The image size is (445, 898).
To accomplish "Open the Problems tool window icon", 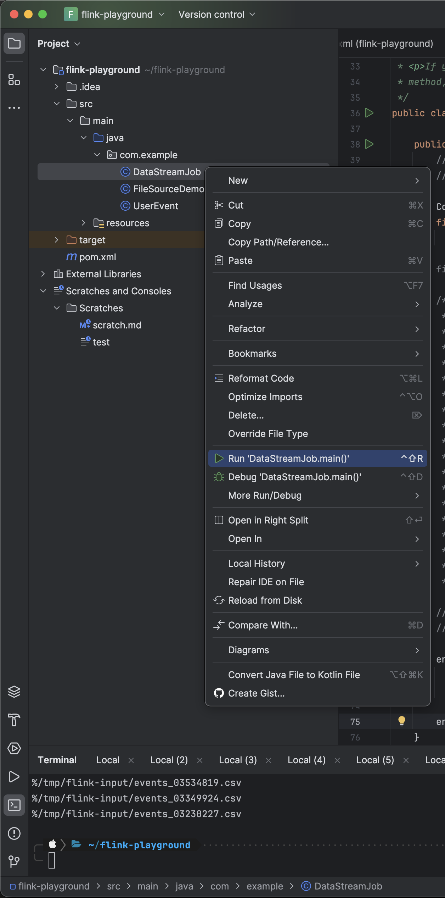I will [x=14, y=833].
